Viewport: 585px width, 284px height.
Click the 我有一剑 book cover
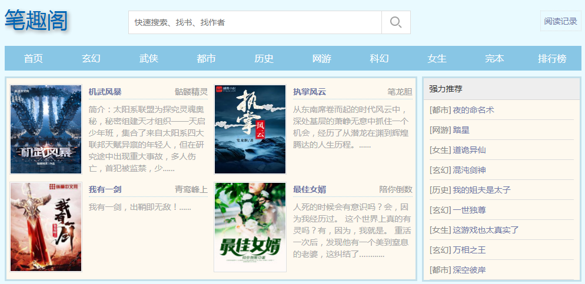coord(46,227)
